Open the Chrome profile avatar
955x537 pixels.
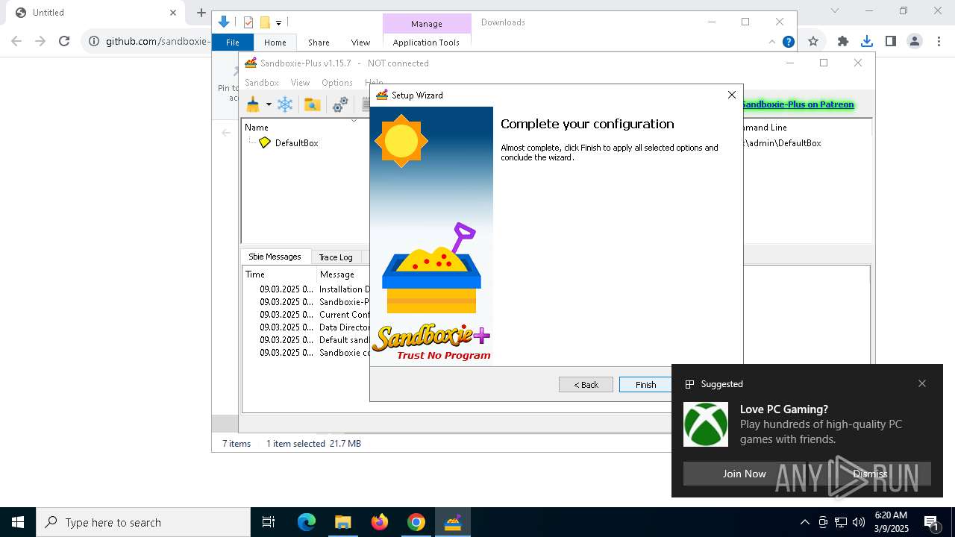tap(914, 41)
